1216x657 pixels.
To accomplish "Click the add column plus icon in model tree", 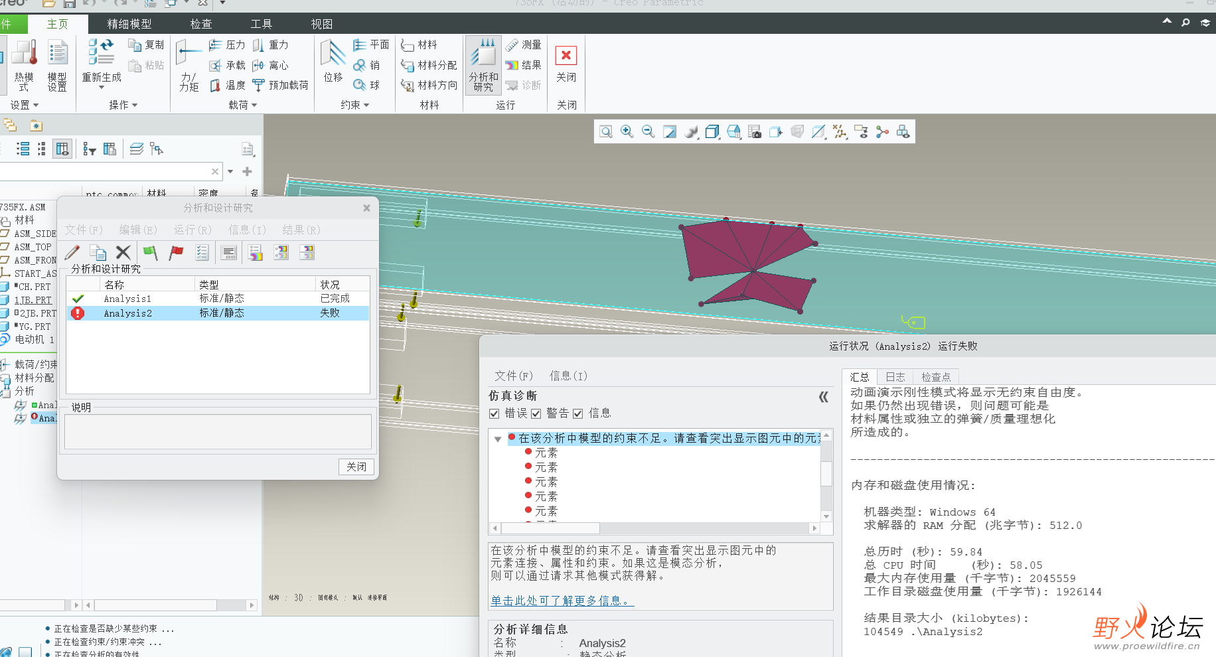I will click(x=248, y=171).
